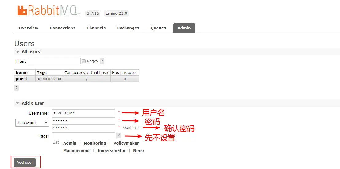
Task: Switch to the Exchanges tab
Action: point(128,28)
